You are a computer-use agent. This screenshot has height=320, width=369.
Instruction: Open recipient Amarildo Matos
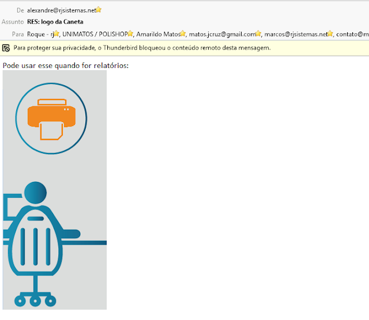click(x=159, y=35)
